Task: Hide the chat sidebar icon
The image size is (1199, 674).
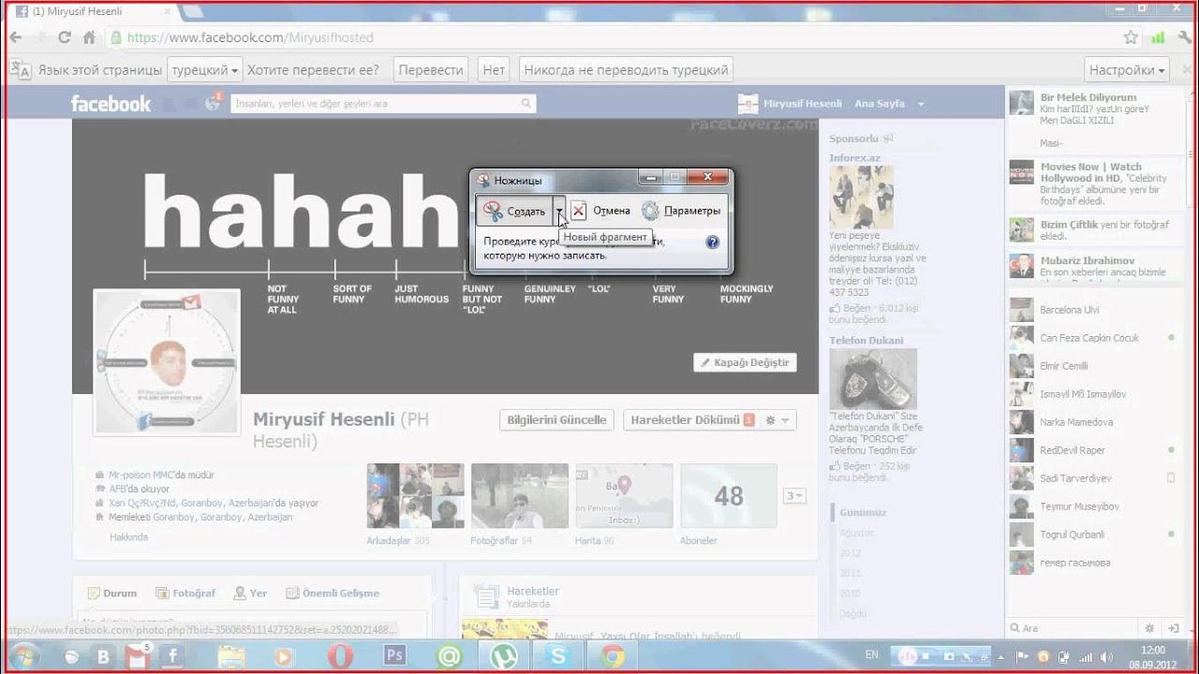Action: click(x=1172, y=628)
